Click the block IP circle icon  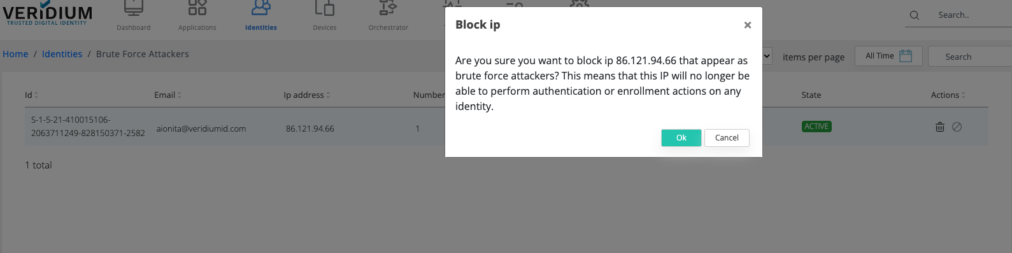[x=957, y=127]
